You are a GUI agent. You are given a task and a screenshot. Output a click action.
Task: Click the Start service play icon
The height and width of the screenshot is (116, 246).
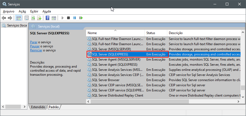pyautogui.click(x=63, y=18)
